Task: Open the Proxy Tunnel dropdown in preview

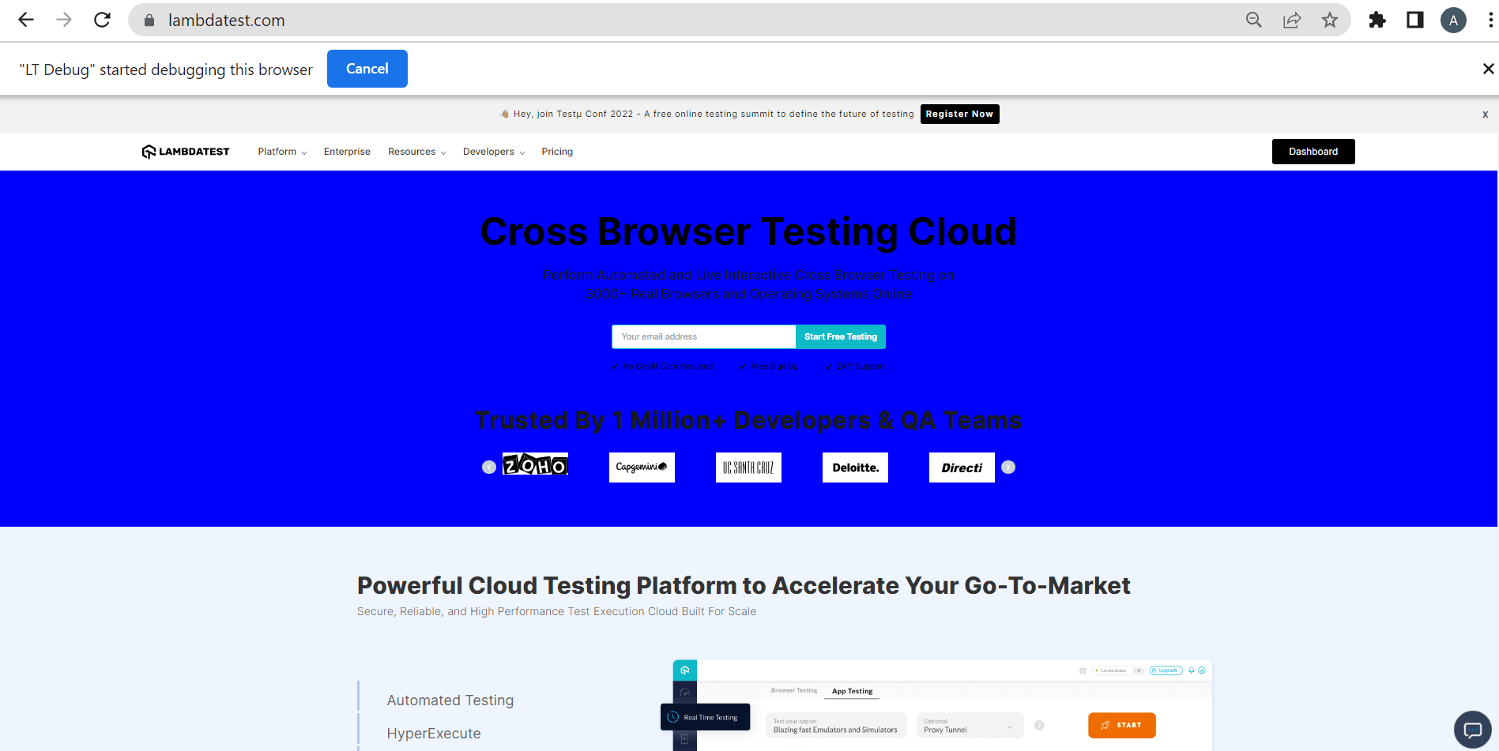Action: pos(970,726)
